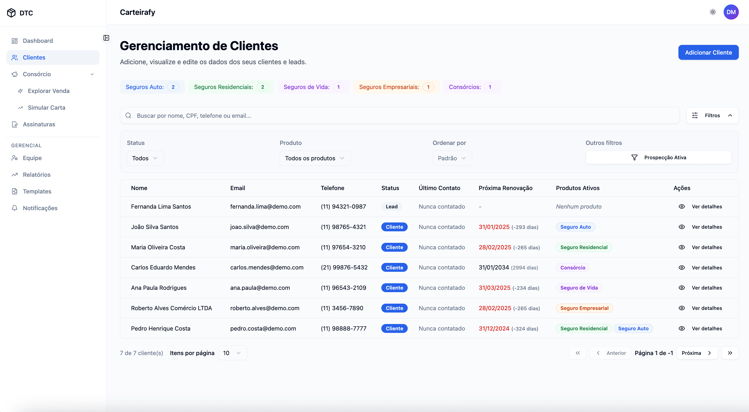Open Assinaturas from the sidebar
The width and height of the screenshot is (749, 412).
pyautogui.click(x=39, y=124)
